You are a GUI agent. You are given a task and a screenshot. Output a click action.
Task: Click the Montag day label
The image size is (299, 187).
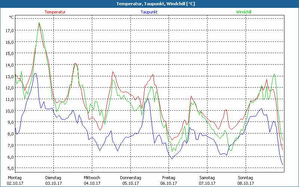coord(15,178)
